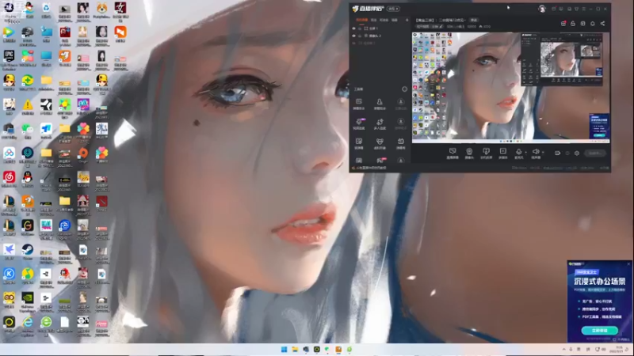Click the screen capture source icon below preview
The height and width of the screenshot is (356, 634).
[453, 153]
